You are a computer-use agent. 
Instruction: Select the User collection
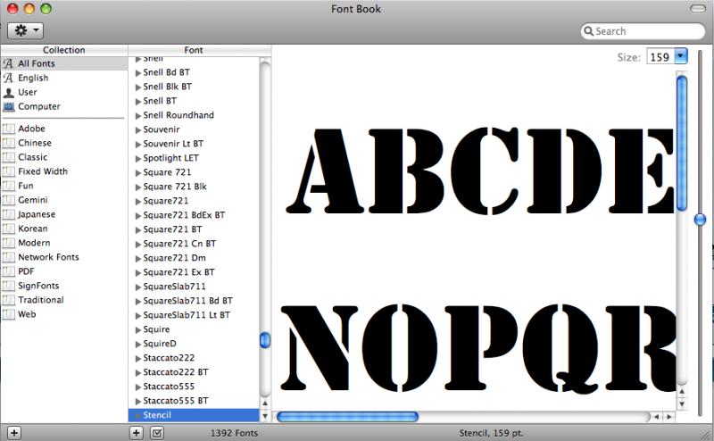coord(64,92)
